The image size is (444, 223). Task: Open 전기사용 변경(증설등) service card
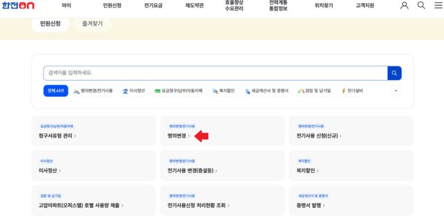[222, 166]
